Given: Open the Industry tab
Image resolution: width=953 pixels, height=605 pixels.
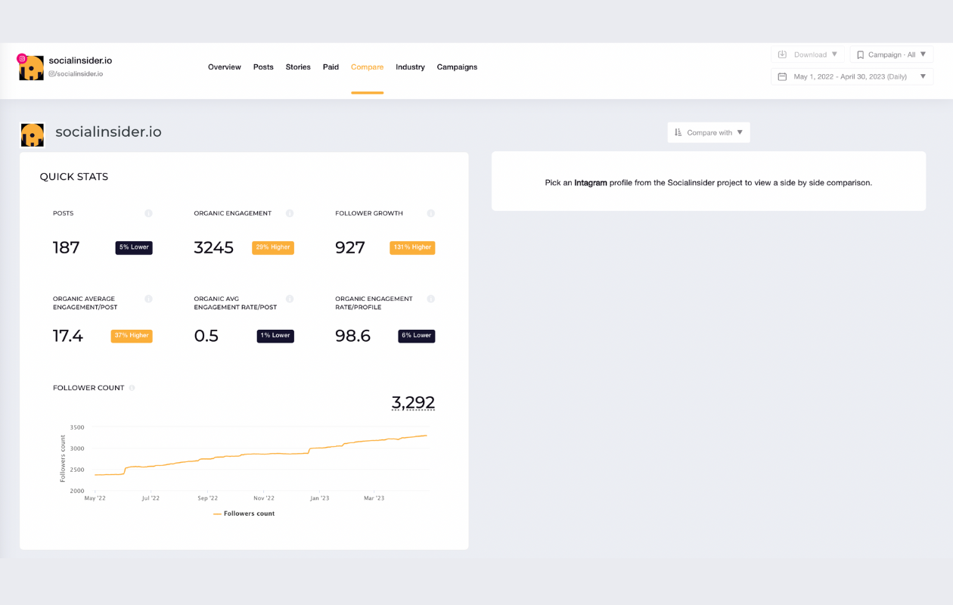Looking at the screenshot, I should pos(410,67).
